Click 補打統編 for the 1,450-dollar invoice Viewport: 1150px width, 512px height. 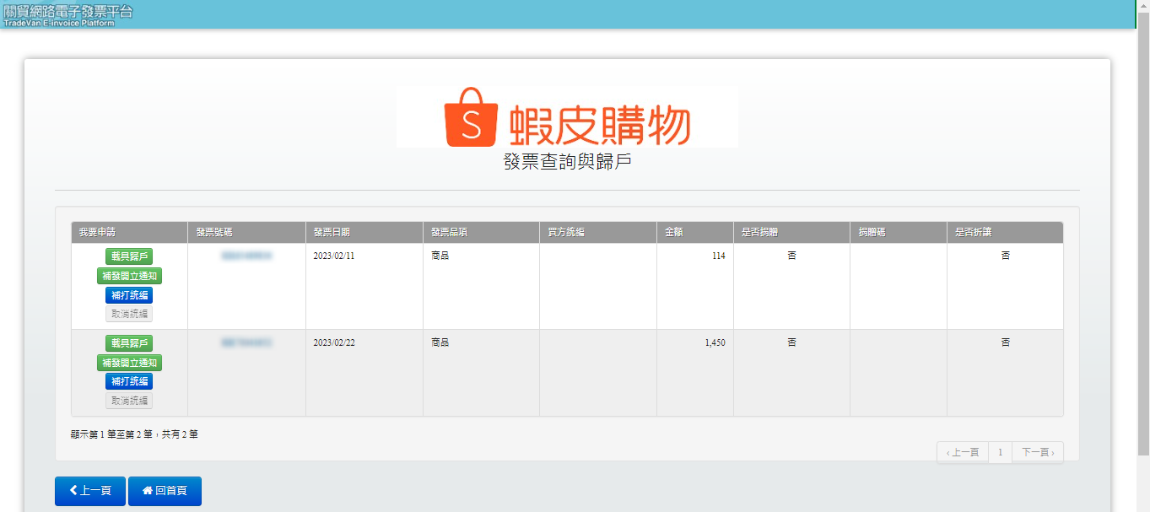click(128, 382)
